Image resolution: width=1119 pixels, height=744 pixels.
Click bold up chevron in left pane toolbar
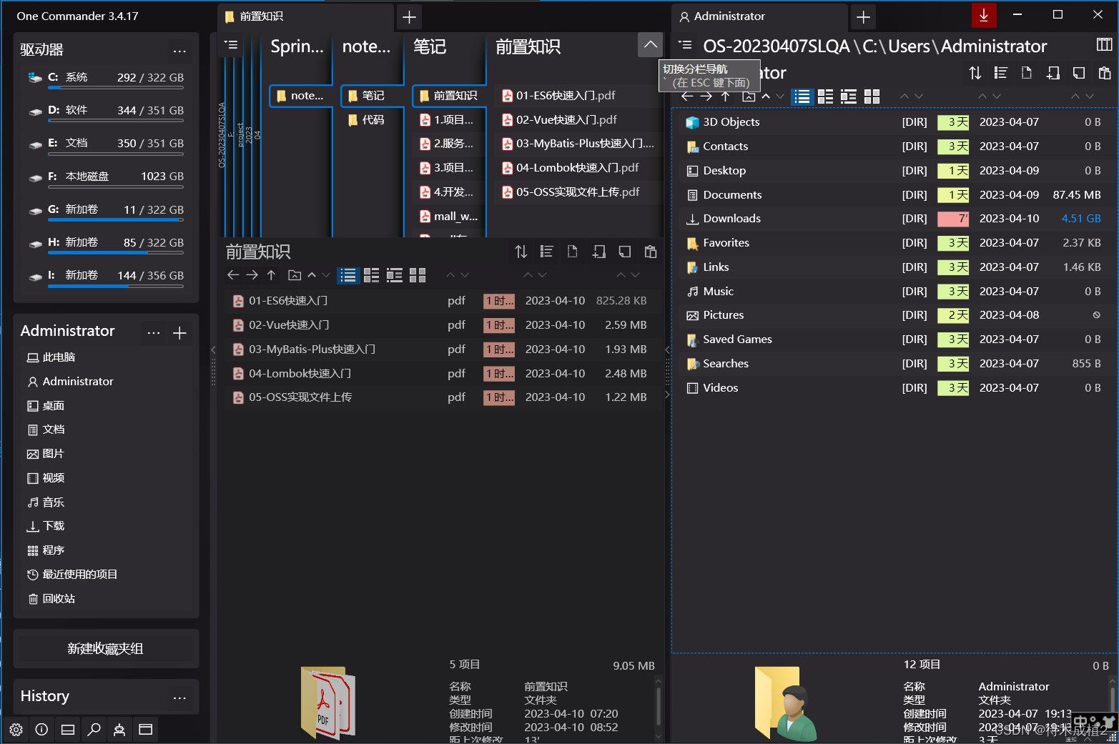(312, 275)
